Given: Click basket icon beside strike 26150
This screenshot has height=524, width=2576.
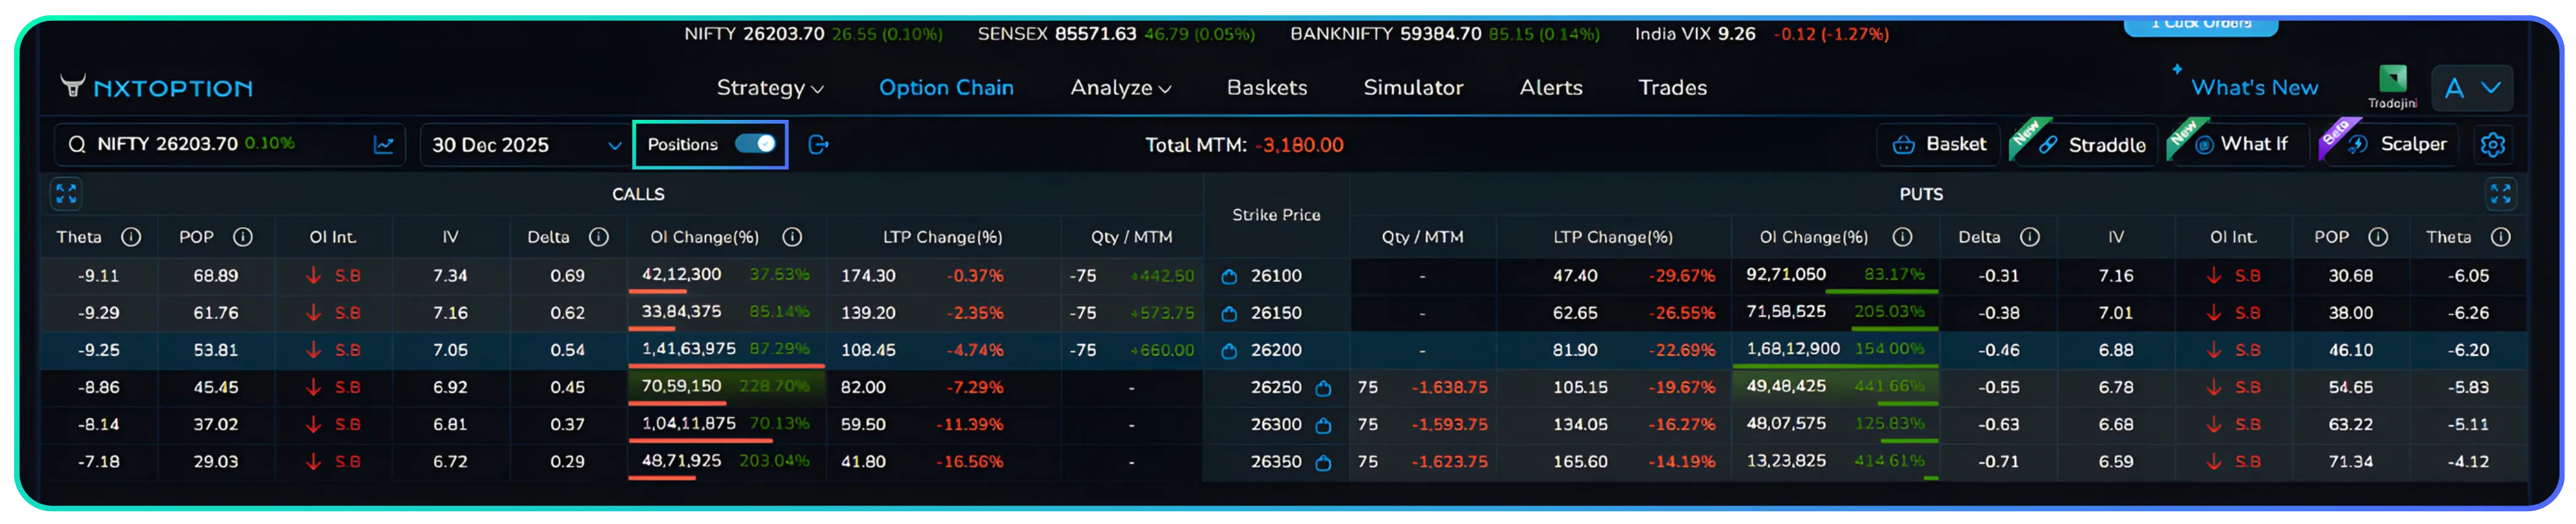Looking at the screenshot, I should (1229, 314).
